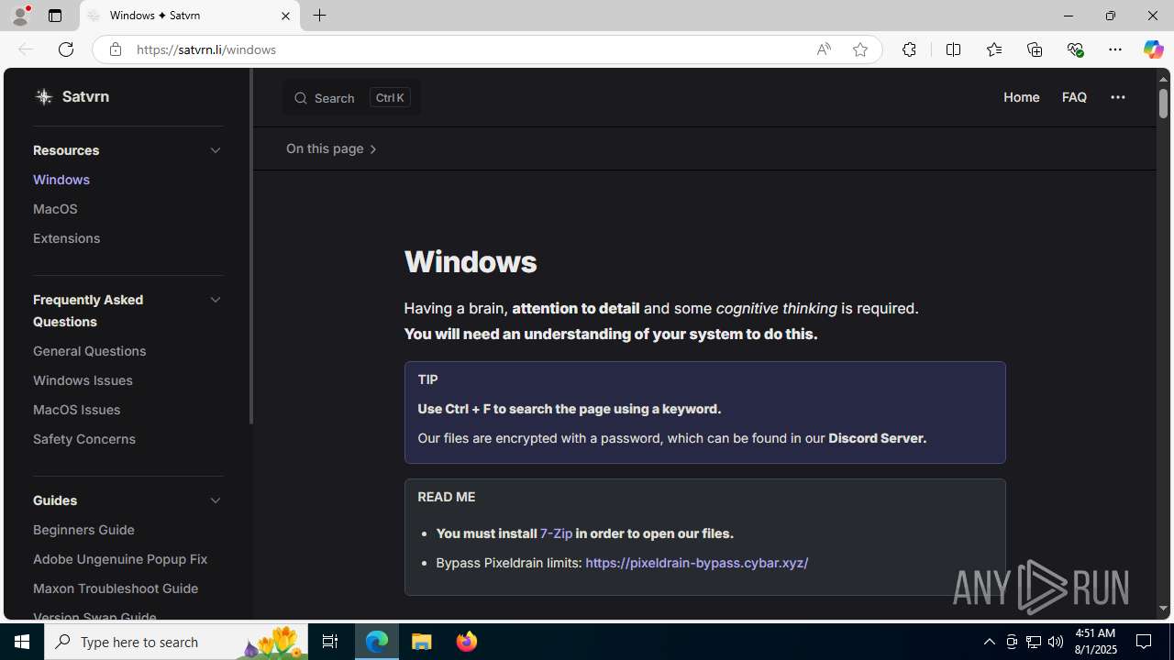Image resolution: width=1174 pixels, height=660 pixels.
Task: Collapse the Frequently Asked Questions section
Action: pos(215,300)
